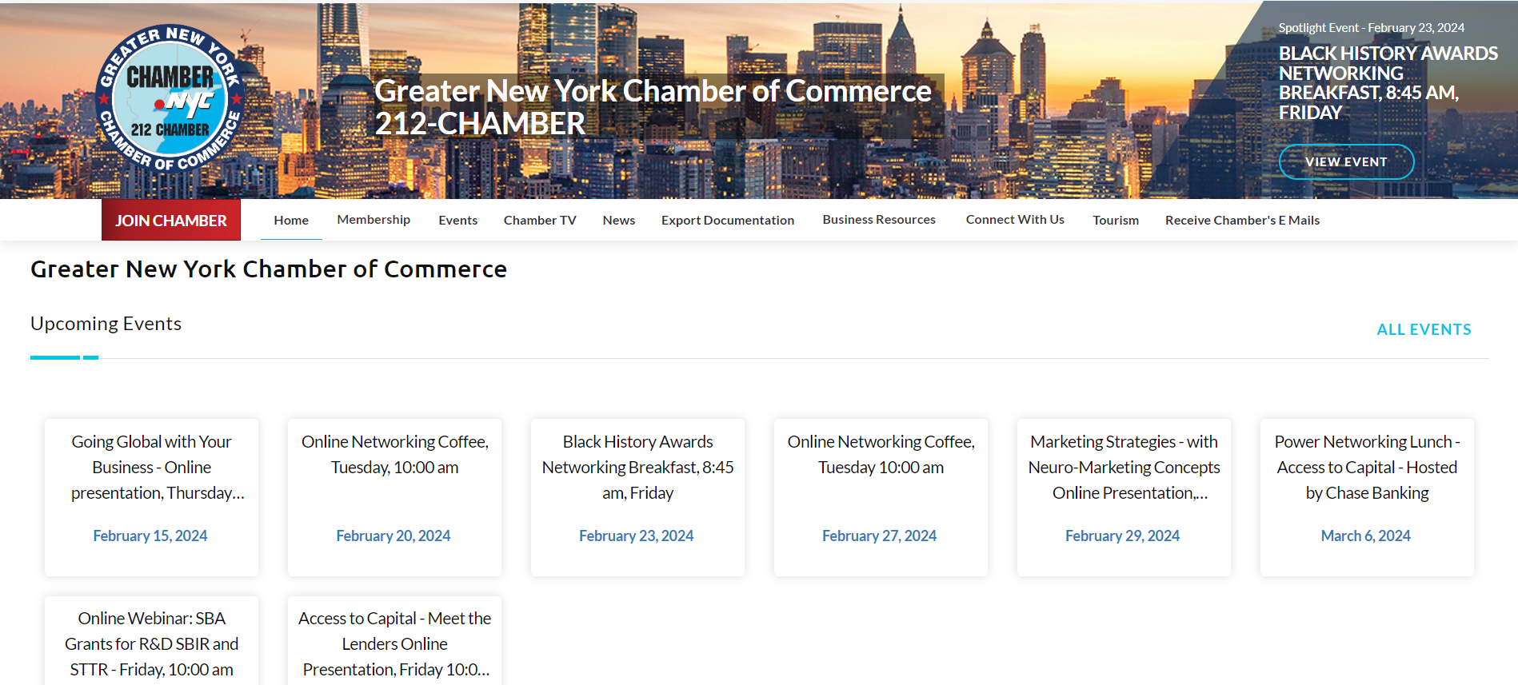1518x685 pixels.
Task: Open Export Documentation page
Action: pos(727,221)
